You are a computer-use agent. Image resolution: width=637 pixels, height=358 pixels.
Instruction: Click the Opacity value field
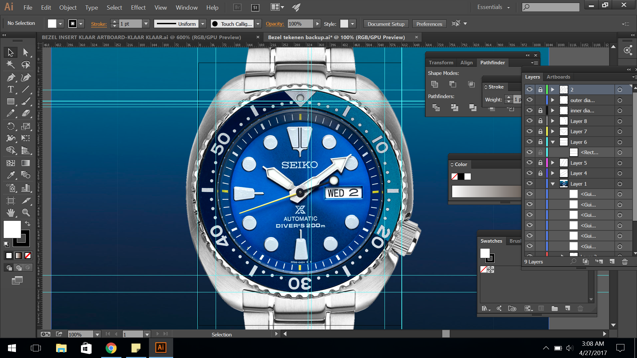(x=300, y=24)
